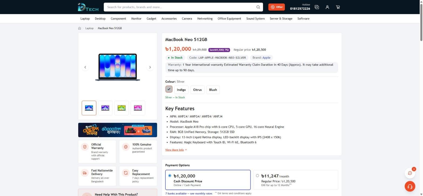
Task: Select the pink Blush laptop thumbnail
Action: 138,108
